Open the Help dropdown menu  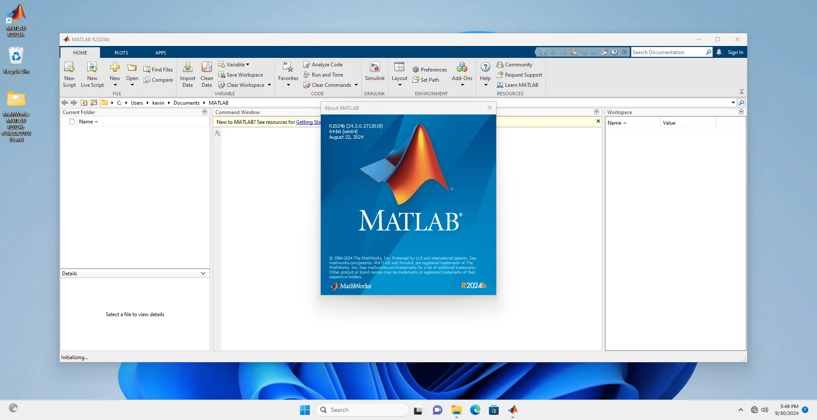pos(486,85)
